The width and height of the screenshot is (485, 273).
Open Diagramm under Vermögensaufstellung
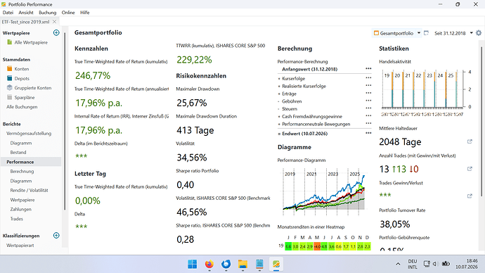[20, 143]
